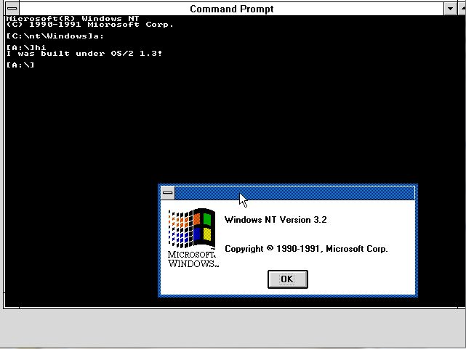Click the "I was built under OS/2 1.3!" line
Viewport: 466px width, 349px height.
84,54
